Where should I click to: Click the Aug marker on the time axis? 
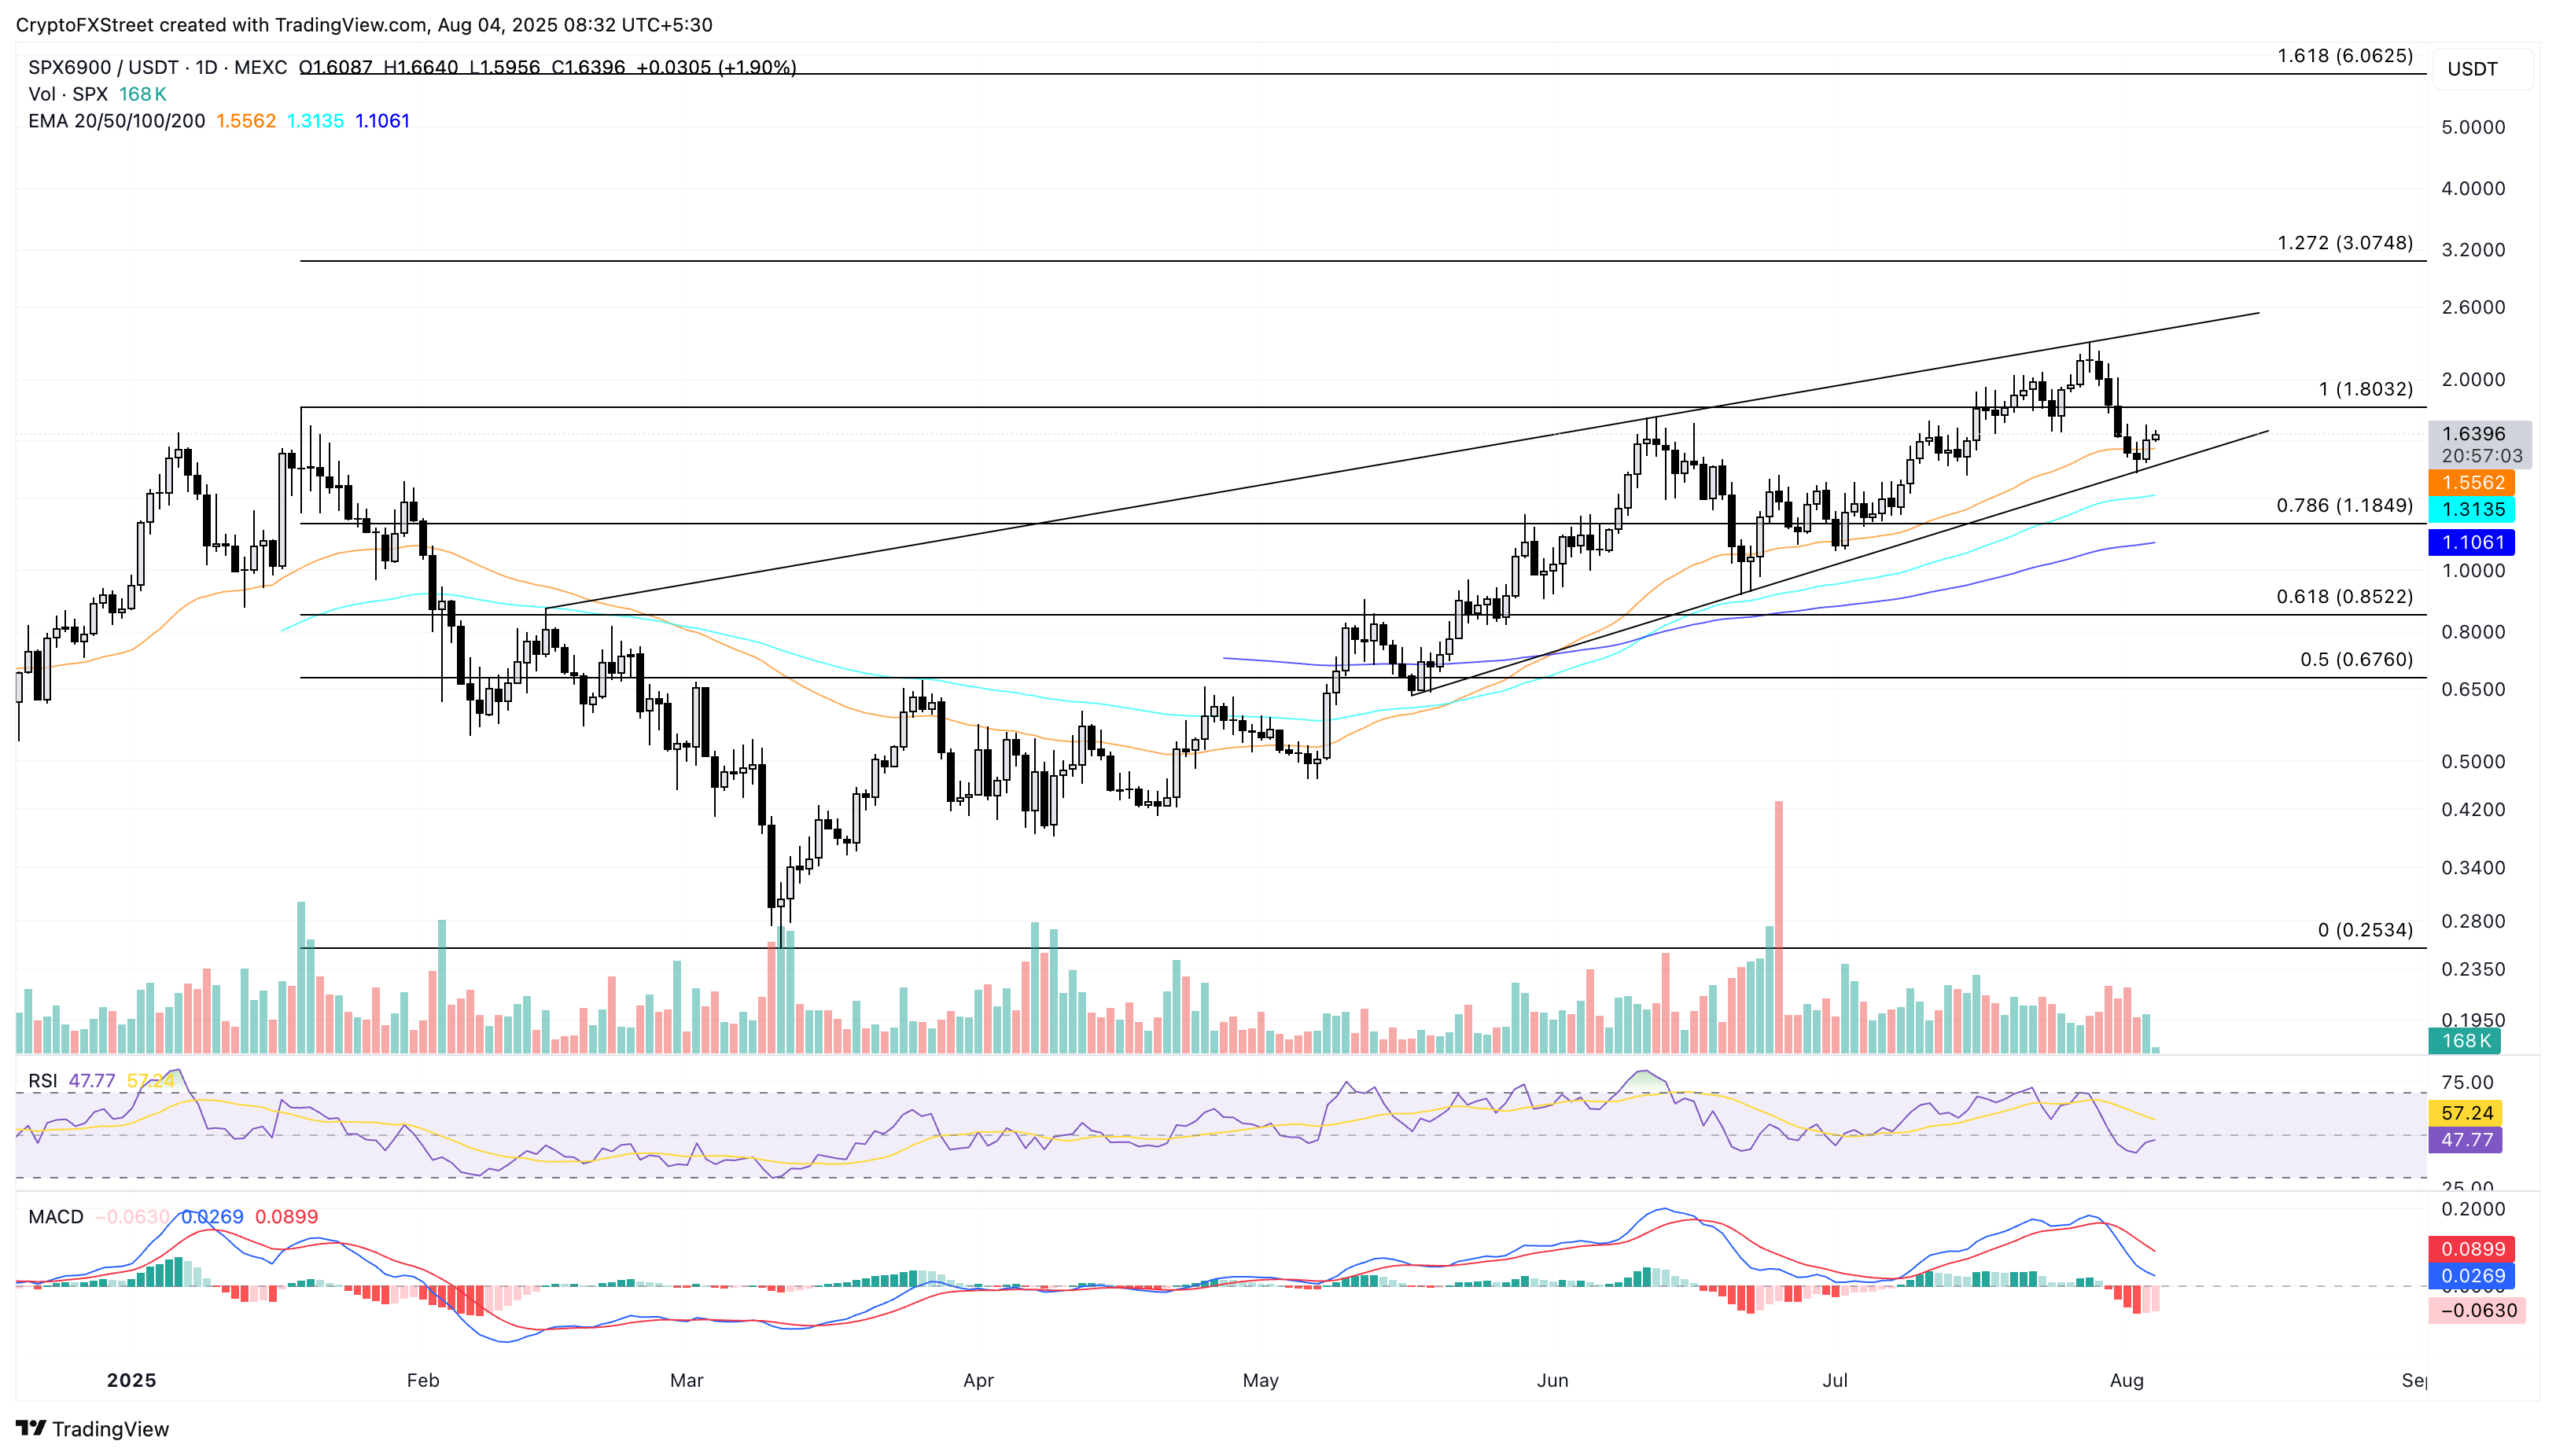pyautogui.click(x=2126, y=1381)
